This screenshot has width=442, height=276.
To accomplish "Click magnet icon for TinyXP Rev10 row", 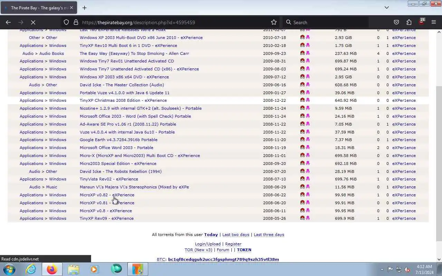I will [x=302, y=45].
